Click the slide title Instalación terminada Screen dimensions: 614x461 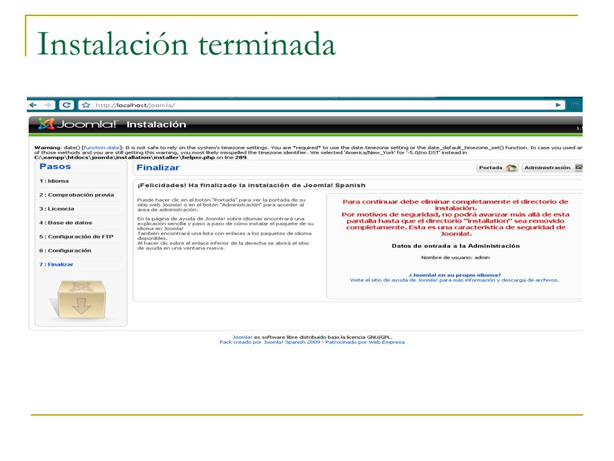tap(186, 44)
